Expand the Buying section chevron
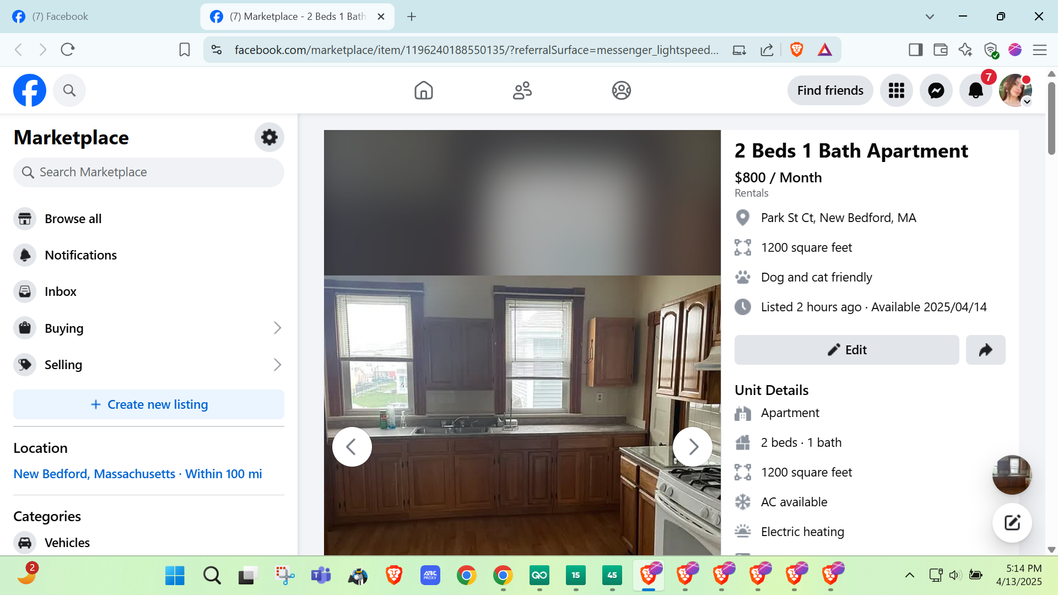Screen dimensions: 1058x595 coord(277,328)
